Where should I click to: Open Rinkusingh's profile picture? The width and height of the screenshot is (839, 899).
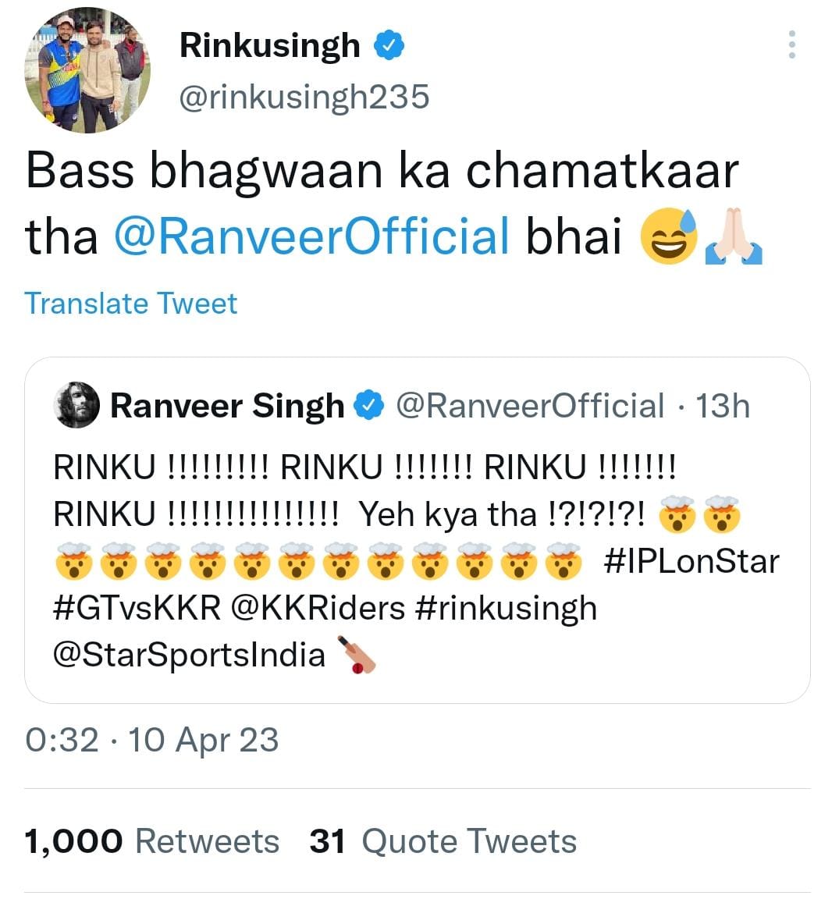click(x=86, y=69)
